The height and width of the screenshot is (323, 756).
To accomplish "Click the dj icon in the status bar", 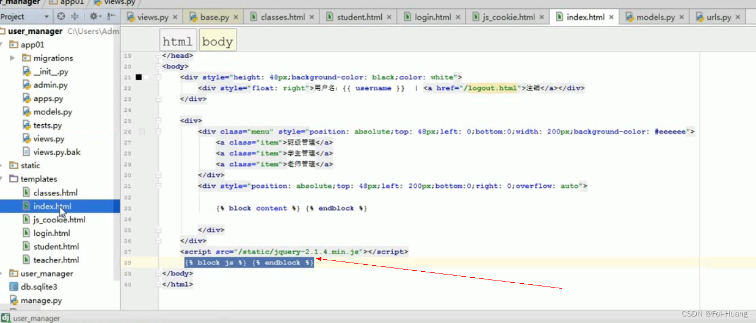I will pos(5,318).
